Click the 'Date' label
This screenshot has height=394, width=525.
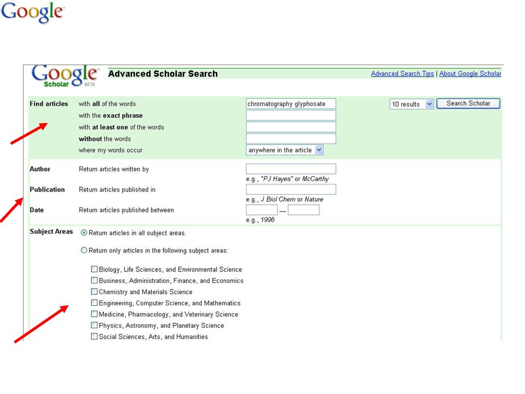point(37,210)
